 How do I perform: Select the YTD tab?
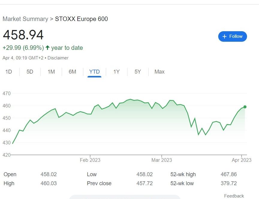94,72
